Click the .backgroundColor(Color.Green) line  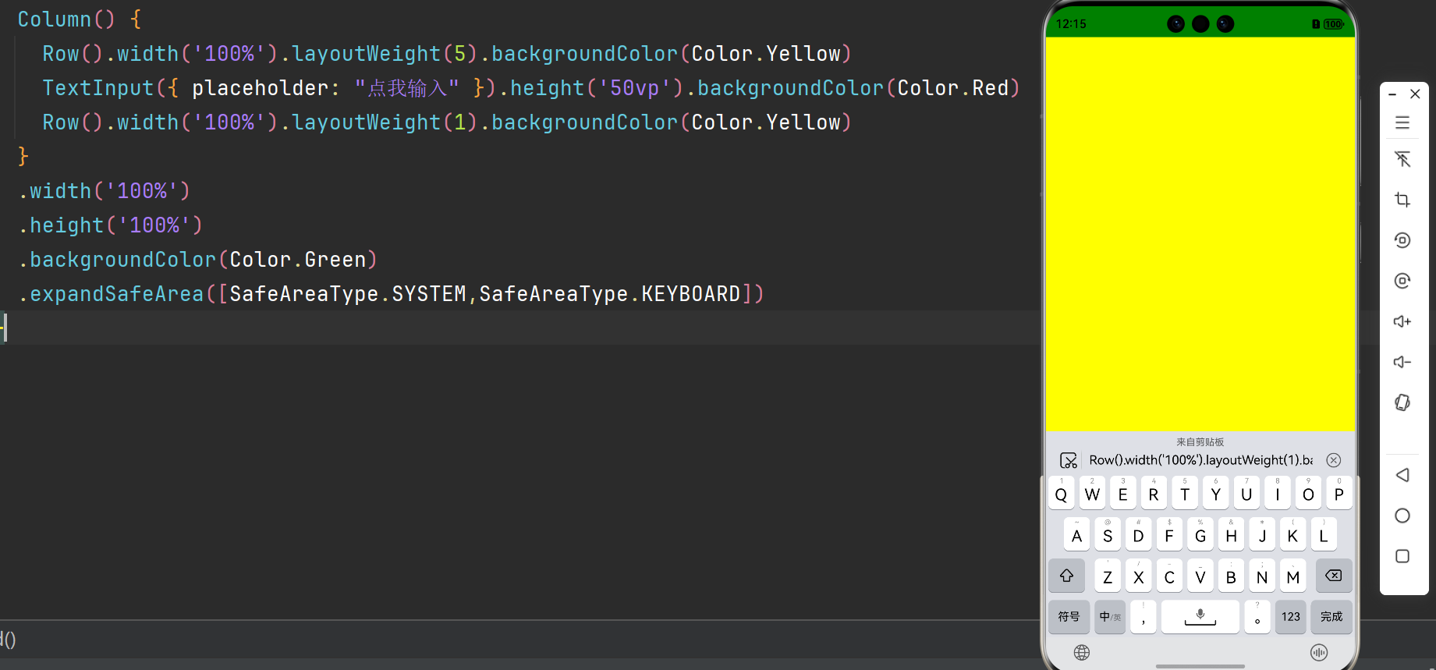(x=198, y=260)
